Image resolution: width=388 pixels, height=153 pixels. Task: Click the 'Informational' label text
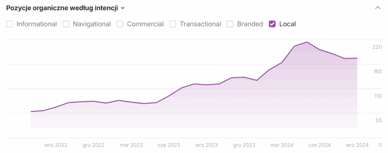click(36, 24)
